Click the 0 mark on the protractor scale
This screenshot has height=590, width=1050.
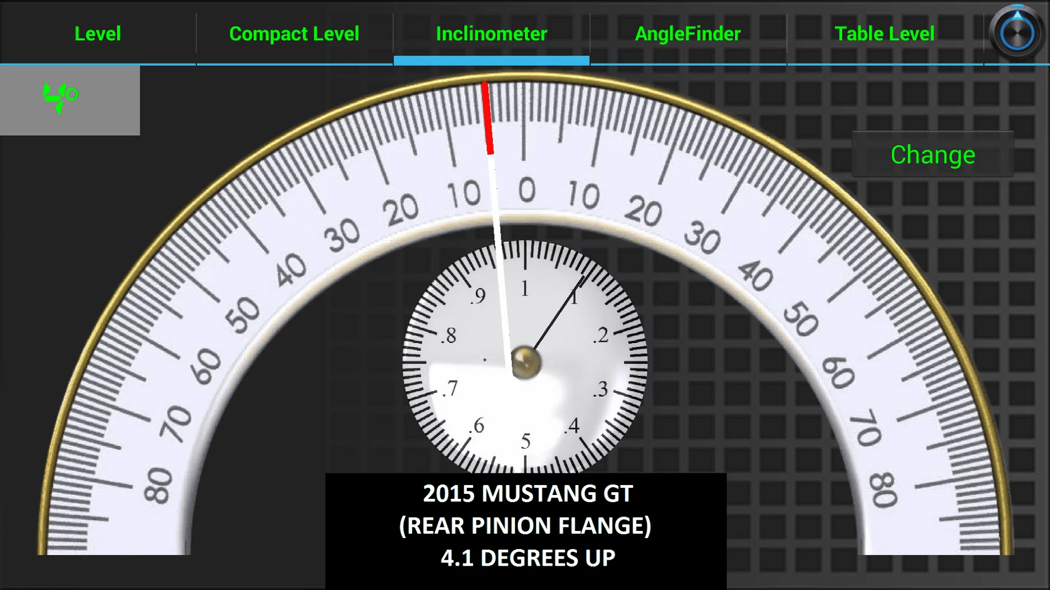[527, 189]
